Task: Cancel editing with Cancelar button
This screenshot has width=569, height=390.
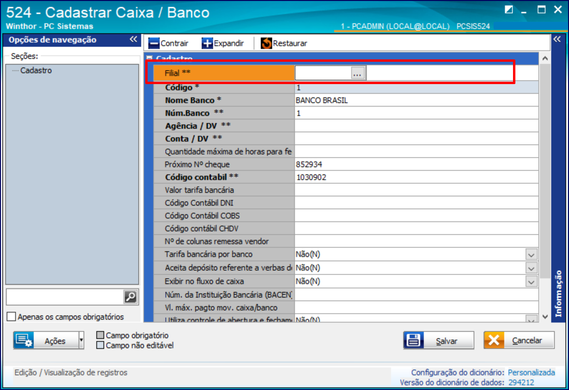Action: click(x=519, y=340)
